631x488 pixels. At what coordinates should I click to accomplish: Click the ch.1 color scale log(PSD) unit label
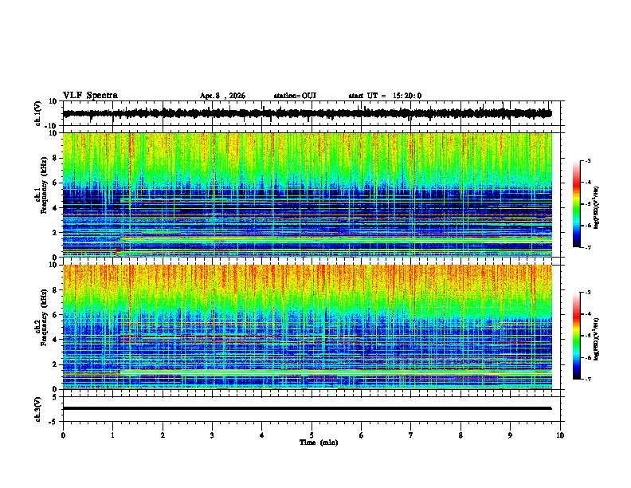coord(597,207)
